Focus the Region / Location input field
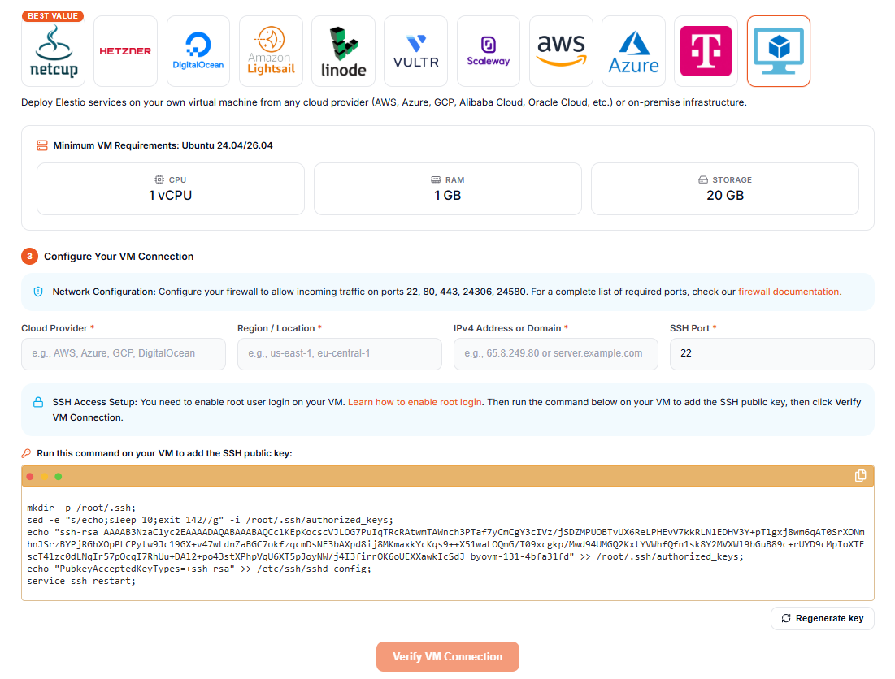895x679 pixels. [340, 353]
